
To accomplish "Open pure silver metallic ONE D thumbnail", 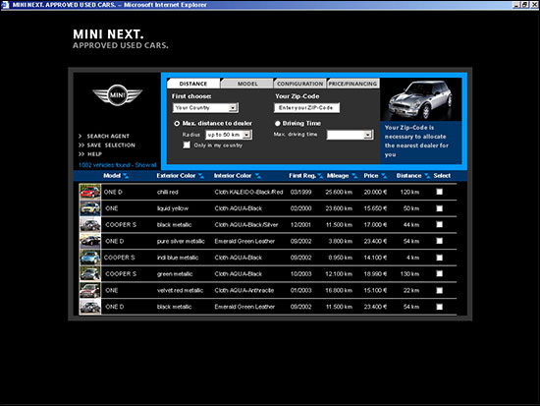I will 90,241.
